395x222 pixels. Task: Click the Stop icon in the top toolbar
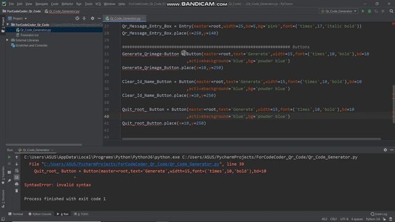[x=383, y=11]
